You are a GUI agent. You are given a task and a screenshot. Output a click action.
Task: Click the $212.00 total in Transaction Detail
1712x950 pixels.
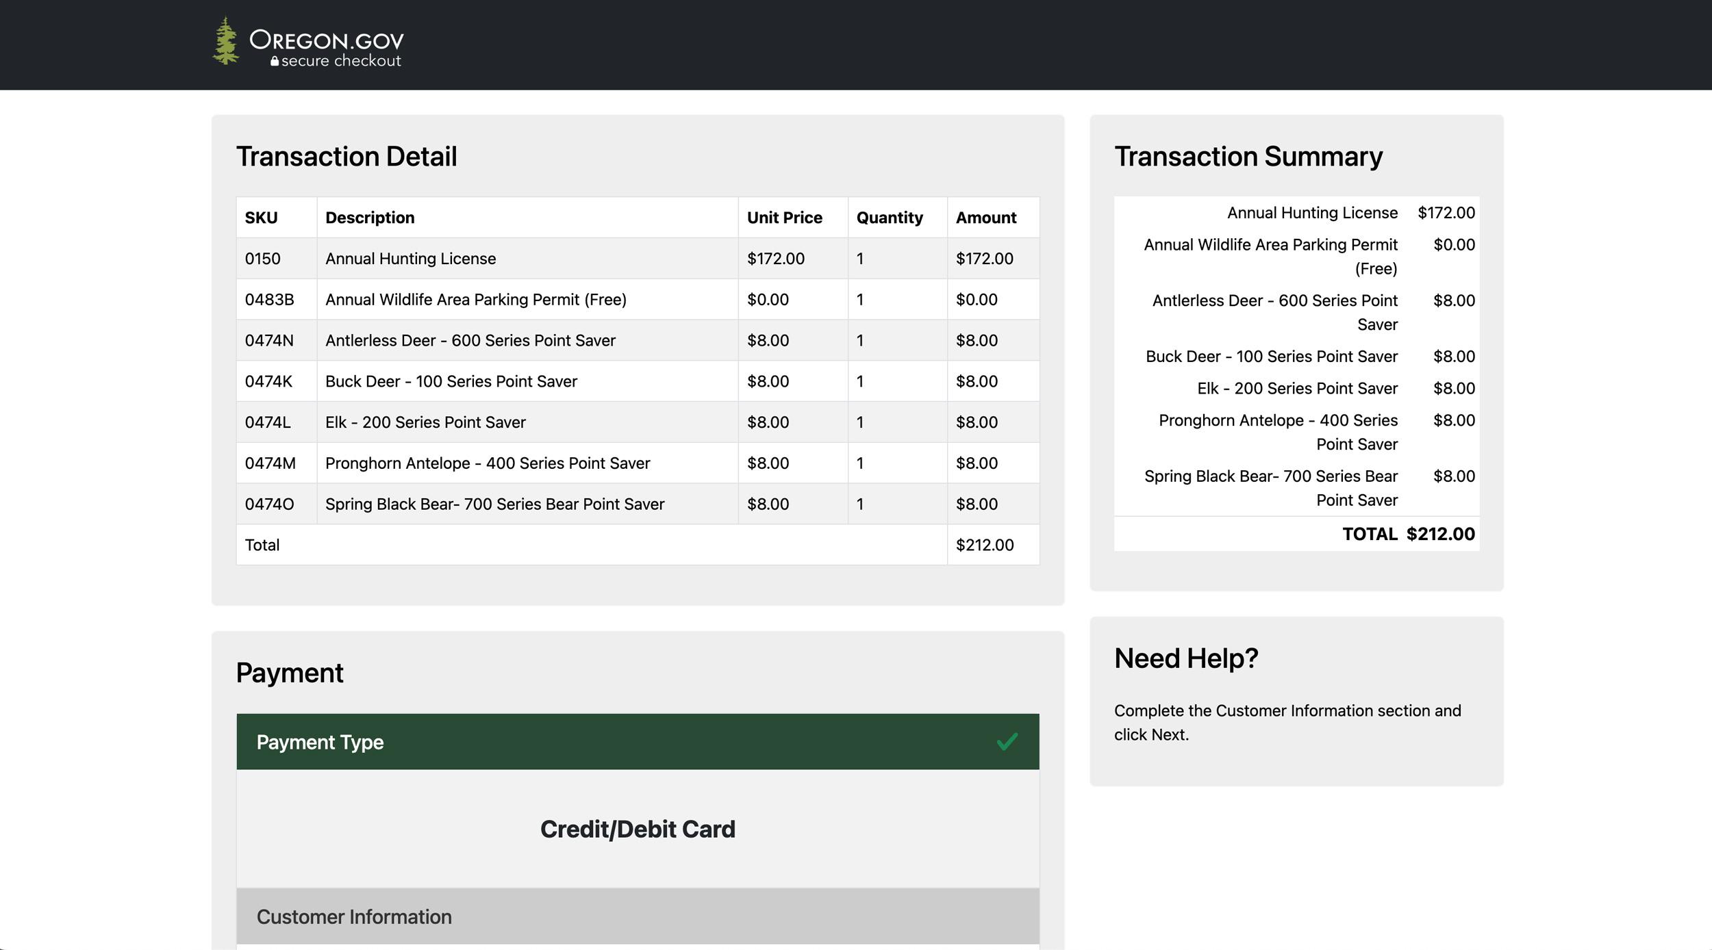984,545
